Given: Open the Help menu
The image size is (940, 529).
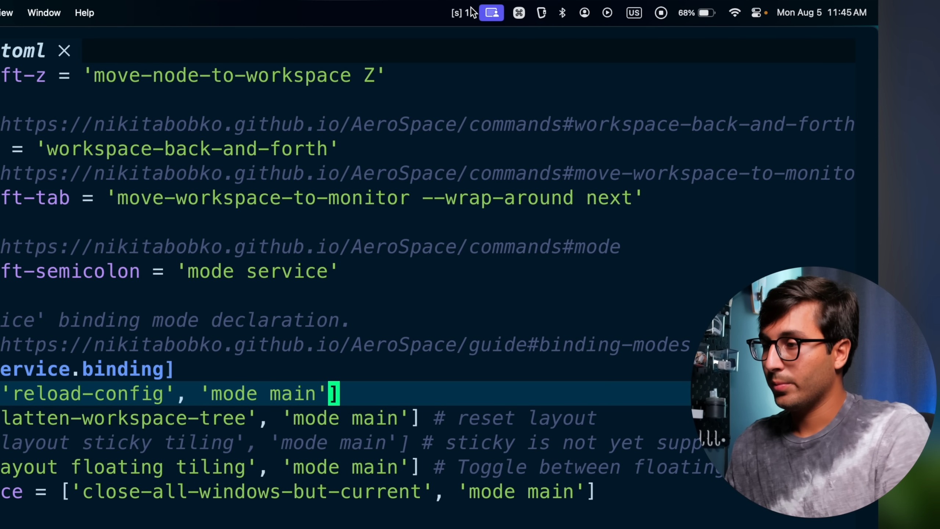Looking at the screenshot, I should pyautogui.click(x=84, y=13).
